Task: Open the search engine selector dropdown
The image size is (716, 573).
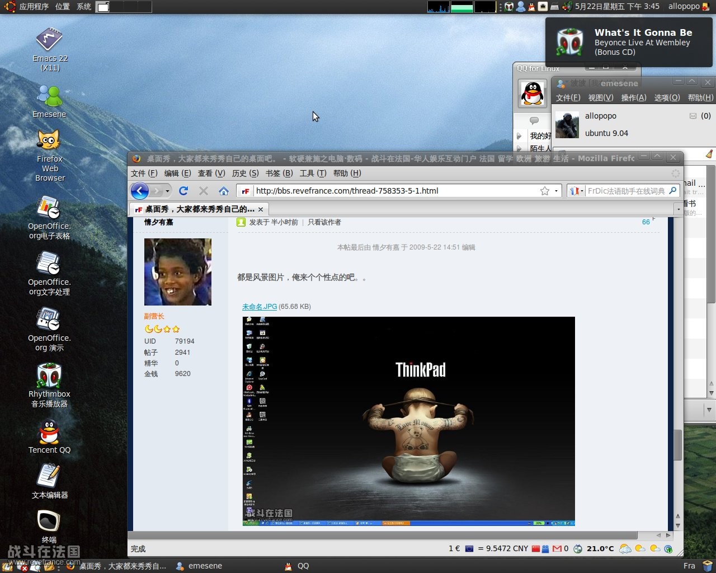Action: 576,191
